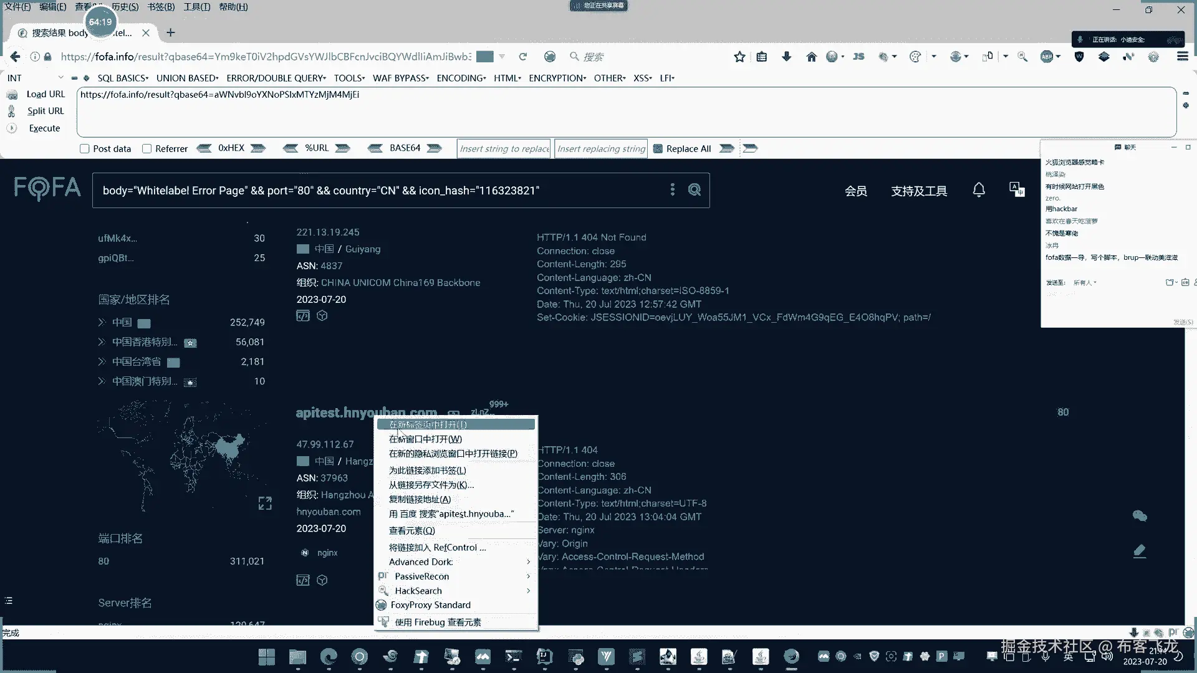Enable the Referrer checkbox

click(x=147, y=149)
